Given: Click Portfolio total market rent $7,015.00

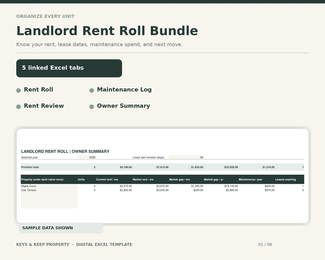Looking at the screenshot, I should tap(162, 167).
